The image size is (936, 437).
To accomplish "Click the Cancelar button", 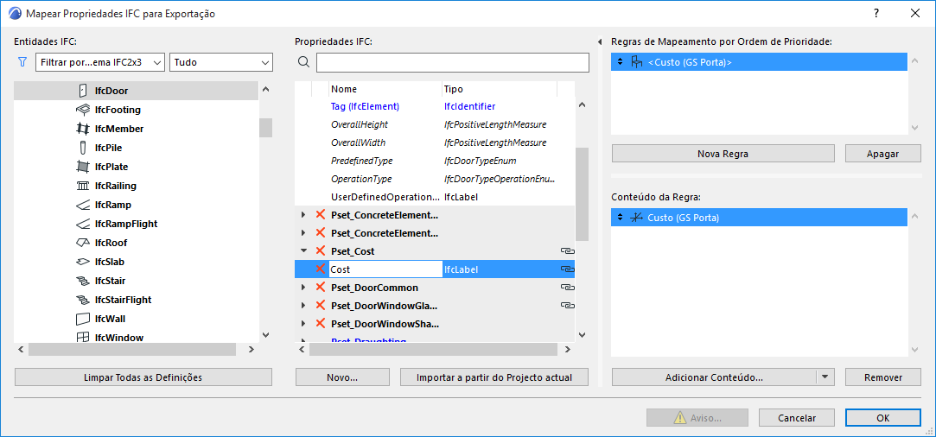I will click(x=796, y=418).
